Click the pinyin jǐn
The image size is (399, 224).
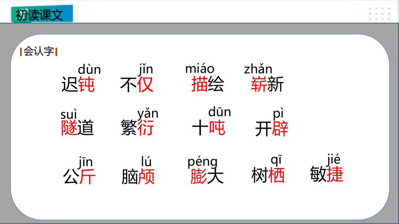click(x=146, y=69)
